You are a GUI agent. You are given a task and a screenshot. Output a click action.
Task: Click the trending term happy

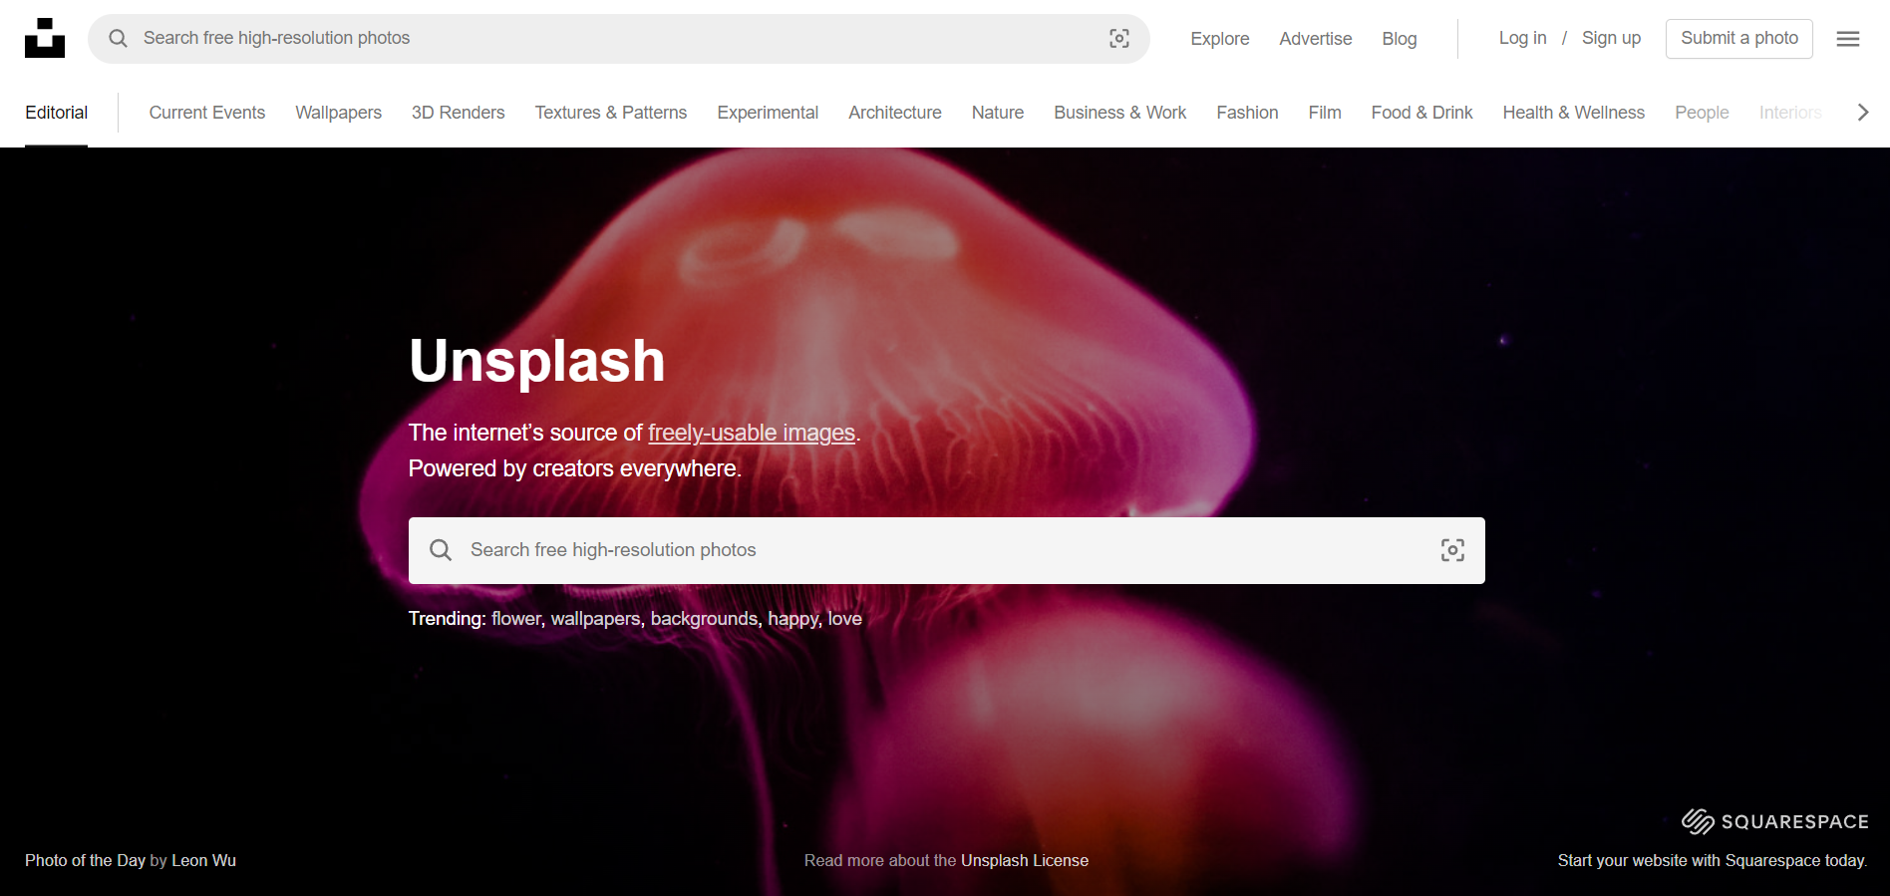[793, 619]
